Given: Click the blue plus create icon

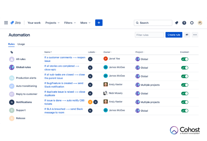Looking at the screenshot, I should tap(99, 23).
